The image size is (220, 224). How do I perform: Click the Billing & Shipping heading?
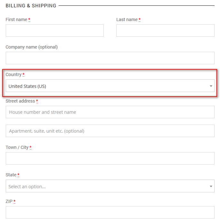click(x=31, y=6)
